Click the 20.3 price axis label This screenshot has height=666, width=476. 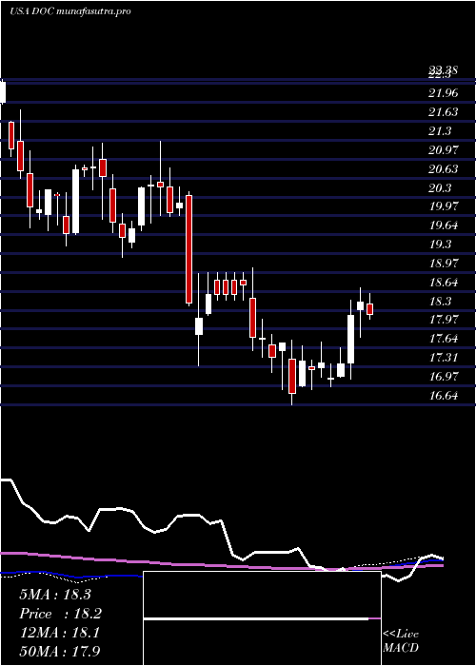coord(440,187)
